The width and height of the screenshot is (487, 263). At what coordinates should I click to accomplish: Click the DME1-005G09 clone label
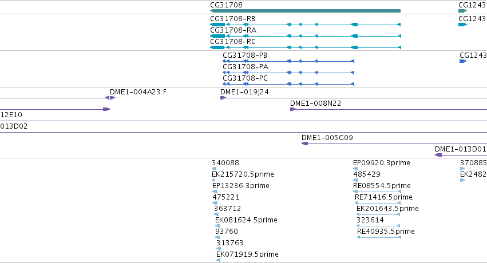coord(327,137)
